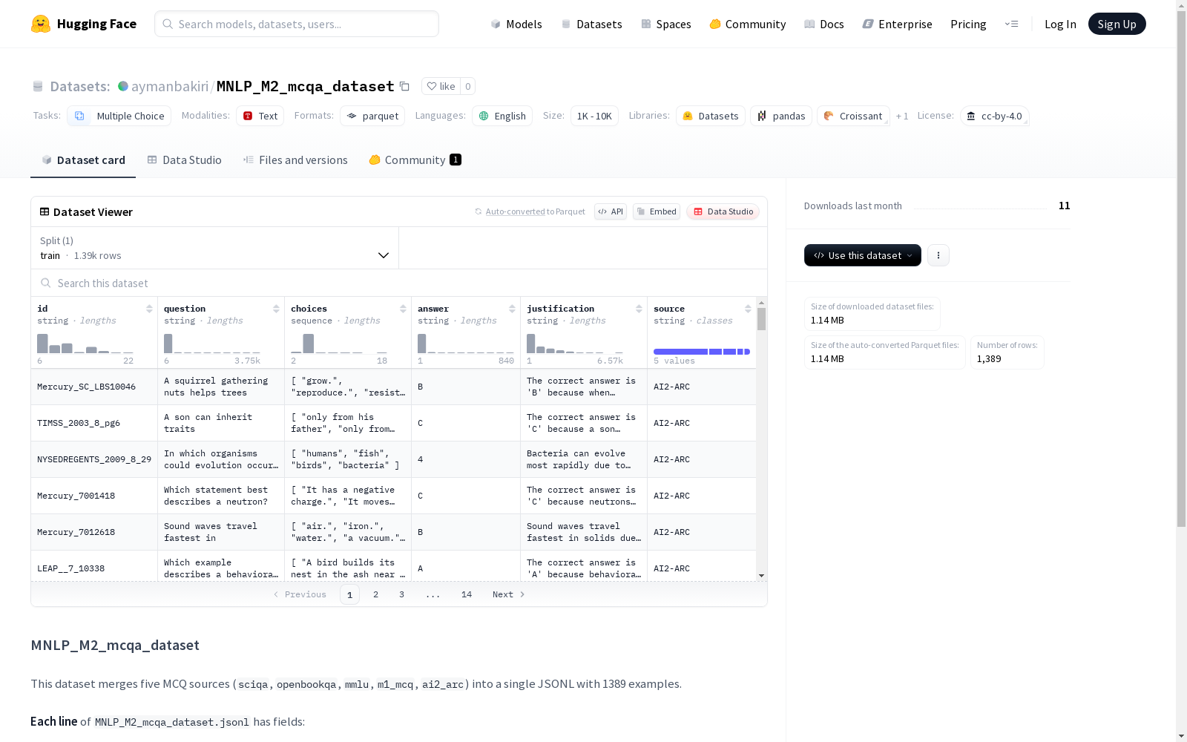Click the table vertical scrollbar thumb
This screenshot has width=1187, height=742.
pos(761,319)
